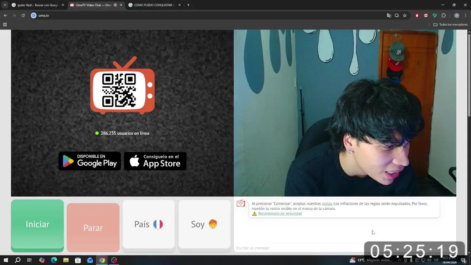
Task: Click the App Store download badge
Action: (x=155, y=161)
